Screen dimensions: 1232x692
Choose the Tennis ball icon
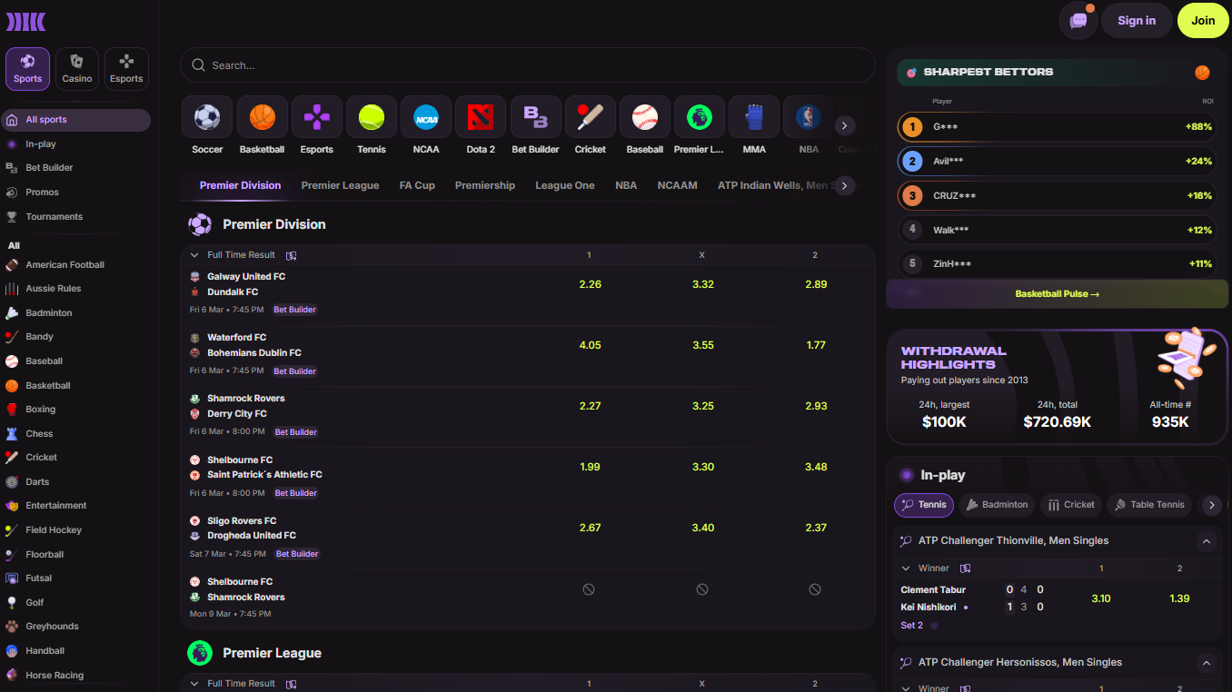coord(372,118)
